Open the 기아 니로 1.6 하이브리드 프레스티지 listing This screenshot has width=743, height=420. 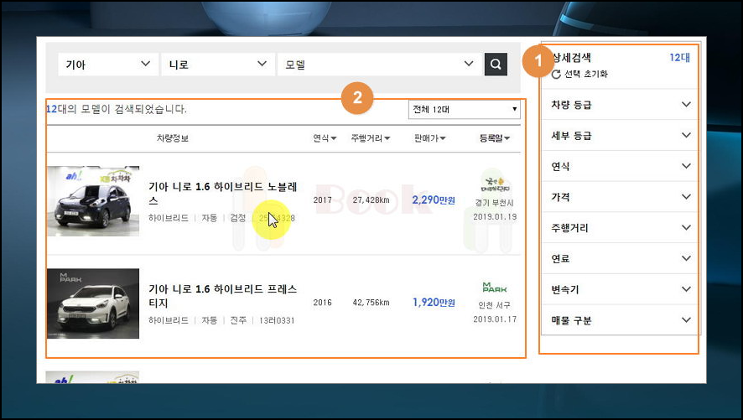[x=223, y=295]
